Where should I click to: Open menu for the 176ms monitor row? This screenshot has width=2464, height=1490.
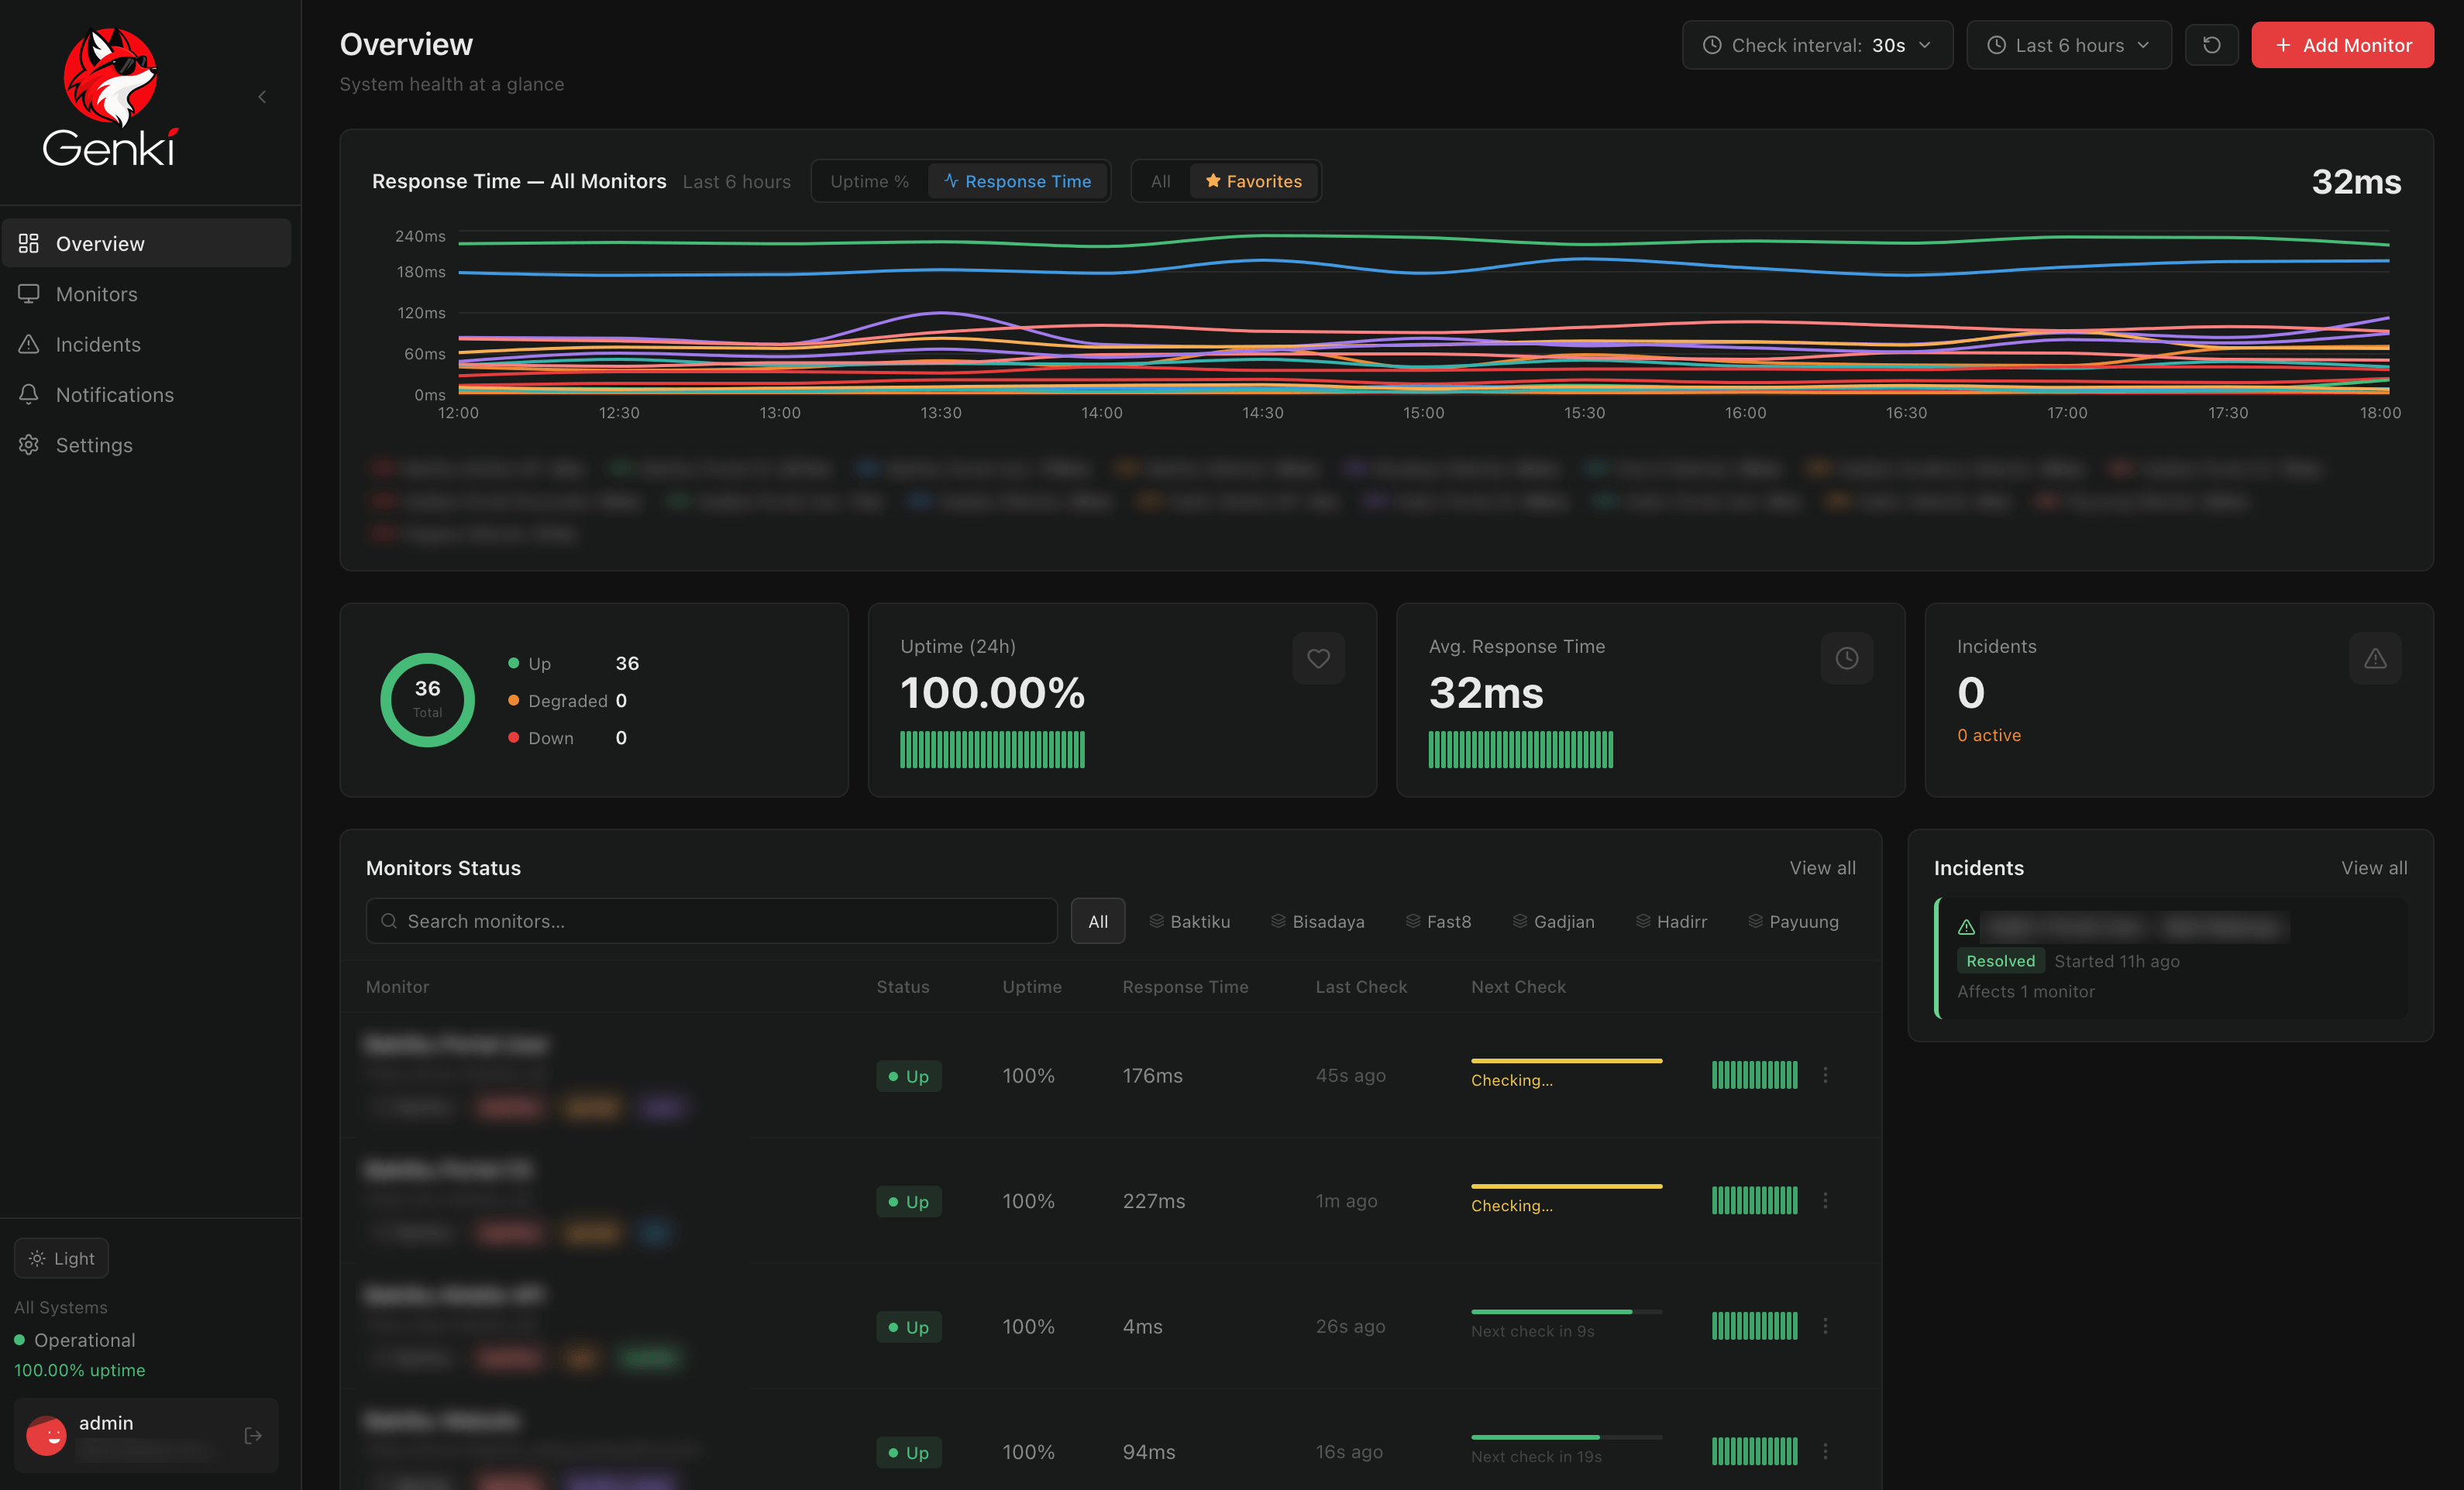click(x=1825, y=1075)
